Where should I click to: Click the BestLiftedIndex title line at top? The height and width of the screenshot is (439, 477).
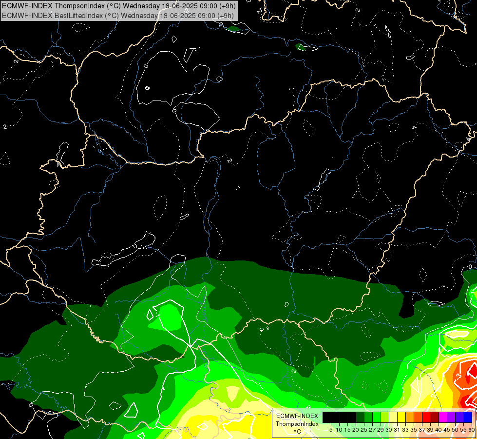coord(118,16)
